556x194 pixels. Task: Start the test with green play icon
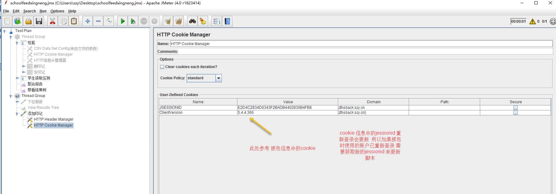point(123,21)
